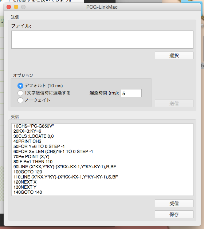Click the line 100GOTO 120

pyautogui.click(x=28, y=172)
